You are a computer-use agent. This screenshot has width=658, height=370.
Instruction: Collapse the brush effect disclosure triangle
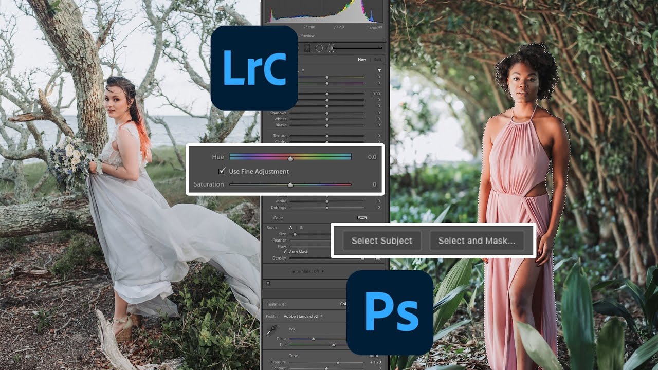pyautogui.click(x=379, y=70)
